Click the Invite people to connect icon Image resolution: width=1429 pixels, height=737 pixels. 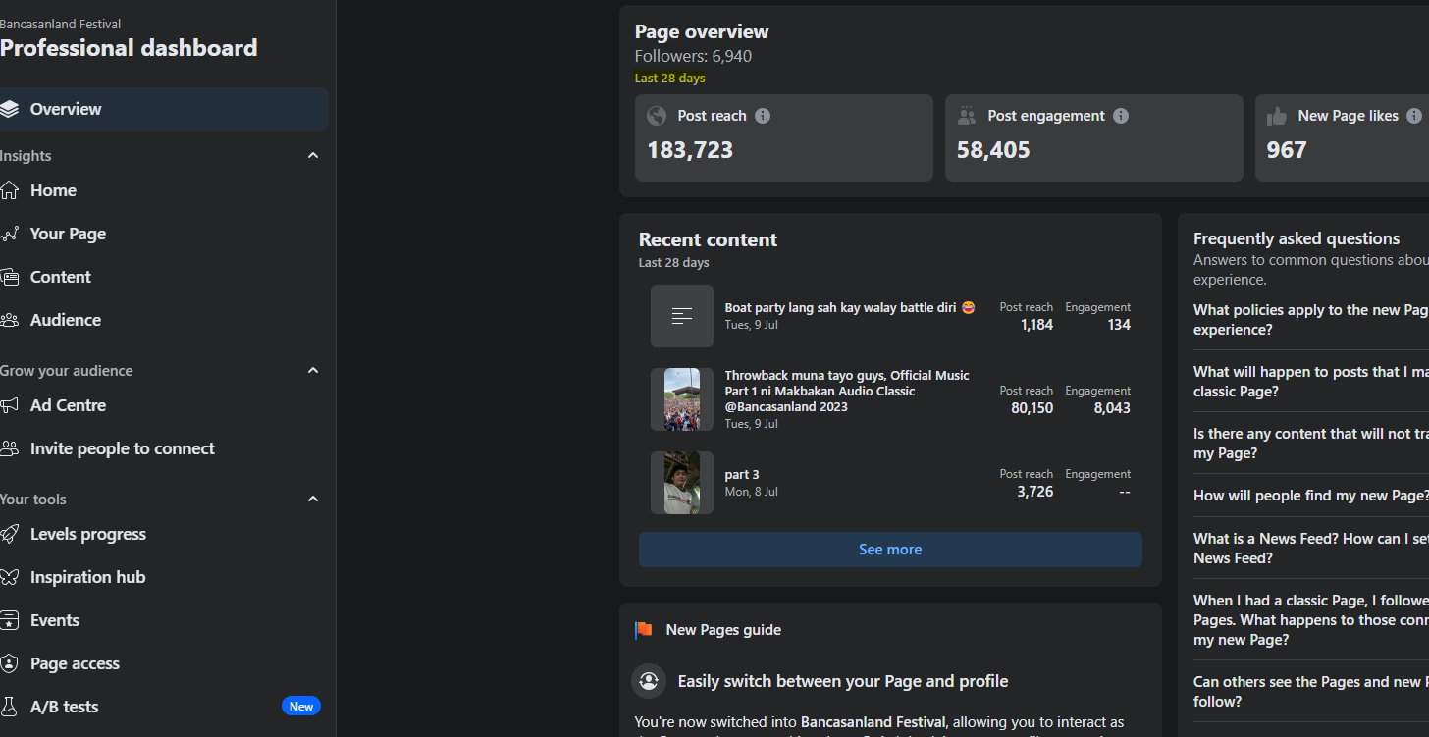pyautogui.click(x=9, y=448)
